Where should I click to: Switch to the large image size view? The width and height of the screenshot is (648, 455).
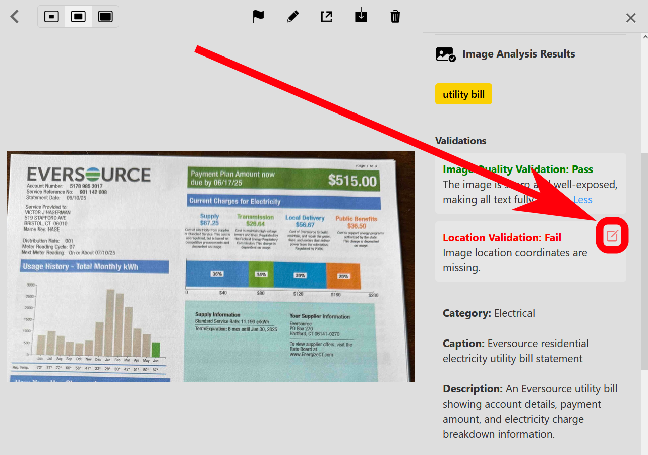coord(105,17)
